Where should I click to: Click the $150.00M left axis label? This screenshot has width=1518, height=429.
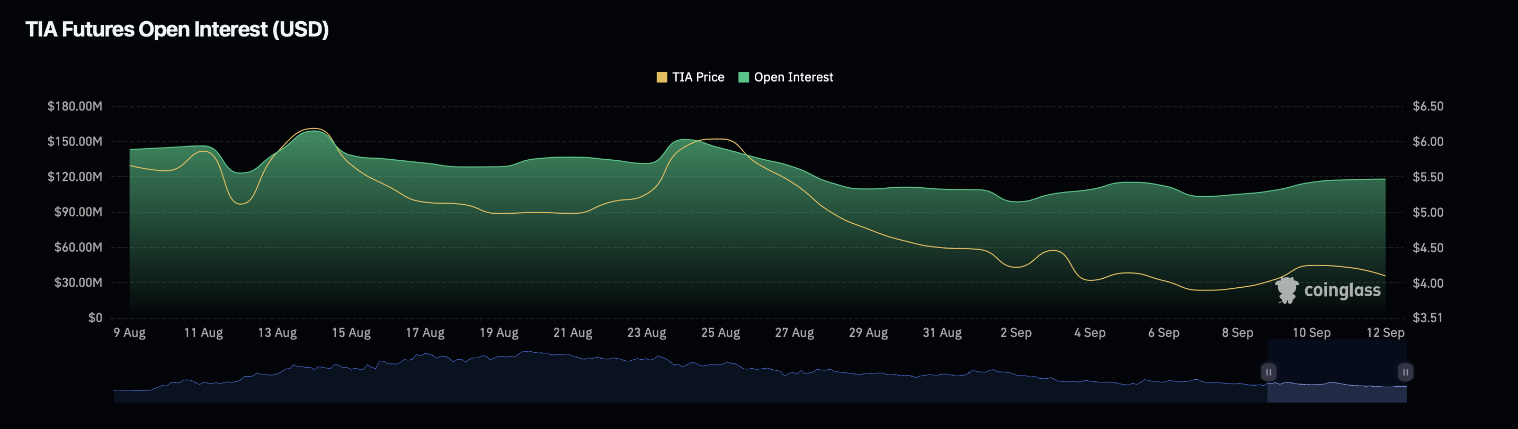tap(75, 142)
